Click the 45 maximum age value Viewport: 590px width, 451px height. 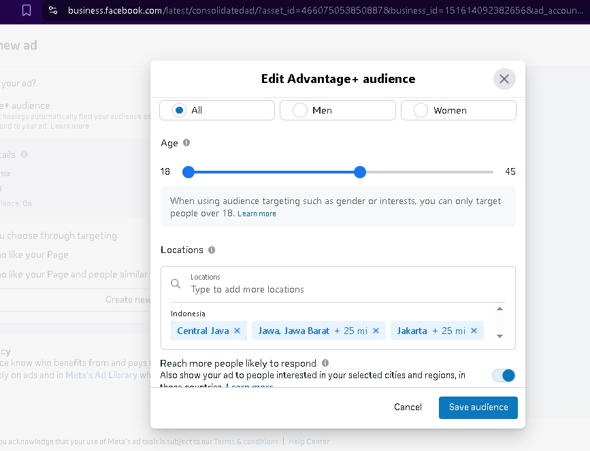pos(510,172)
